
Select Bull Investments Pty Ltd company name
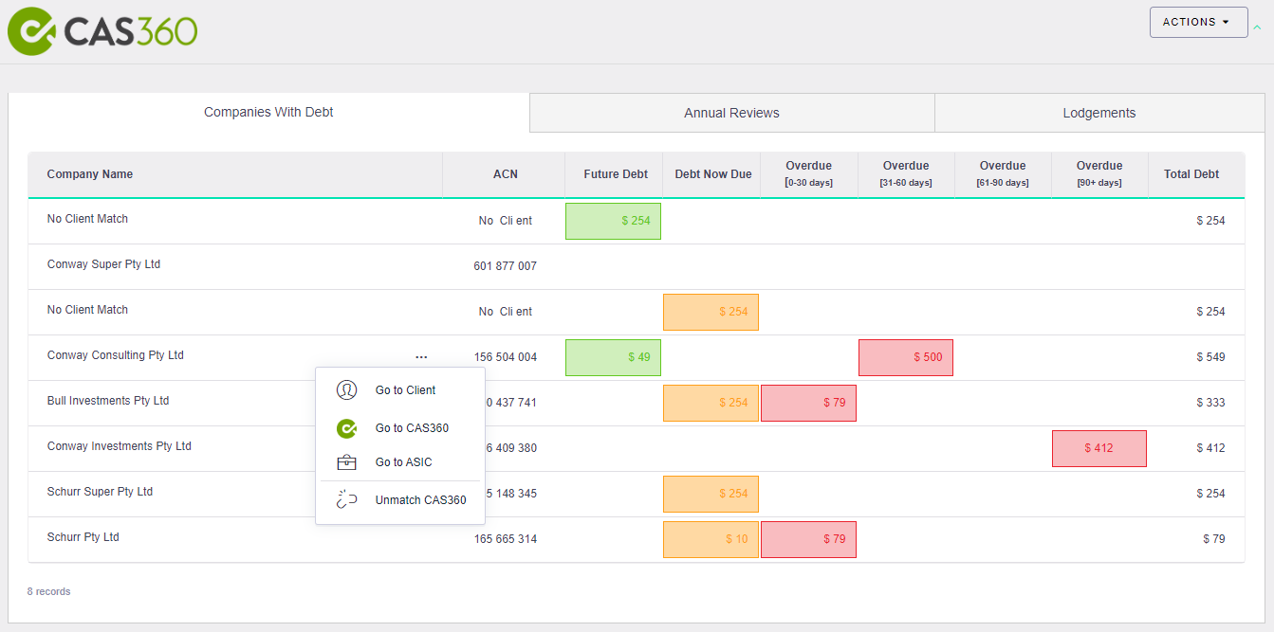(108, 401)
